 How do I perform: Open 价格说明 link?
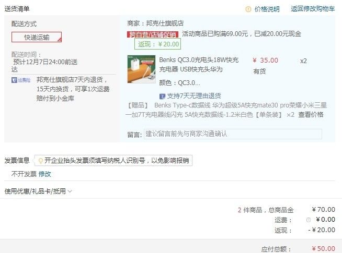pyautogui.click(x=267, y=9)
